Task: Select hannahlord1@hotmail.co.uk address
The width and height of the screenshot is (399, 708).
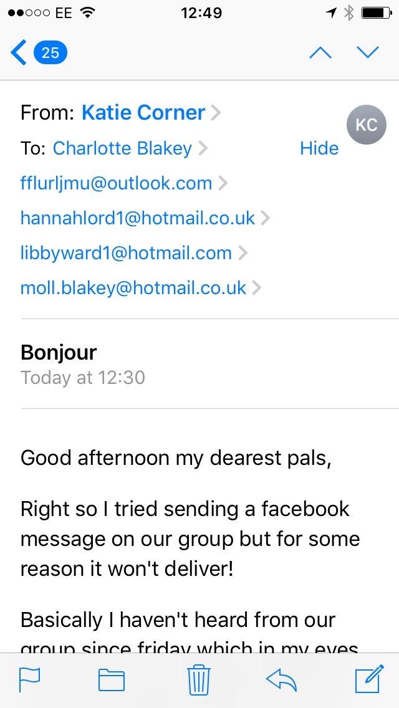Action: click(x=138, y=218)
